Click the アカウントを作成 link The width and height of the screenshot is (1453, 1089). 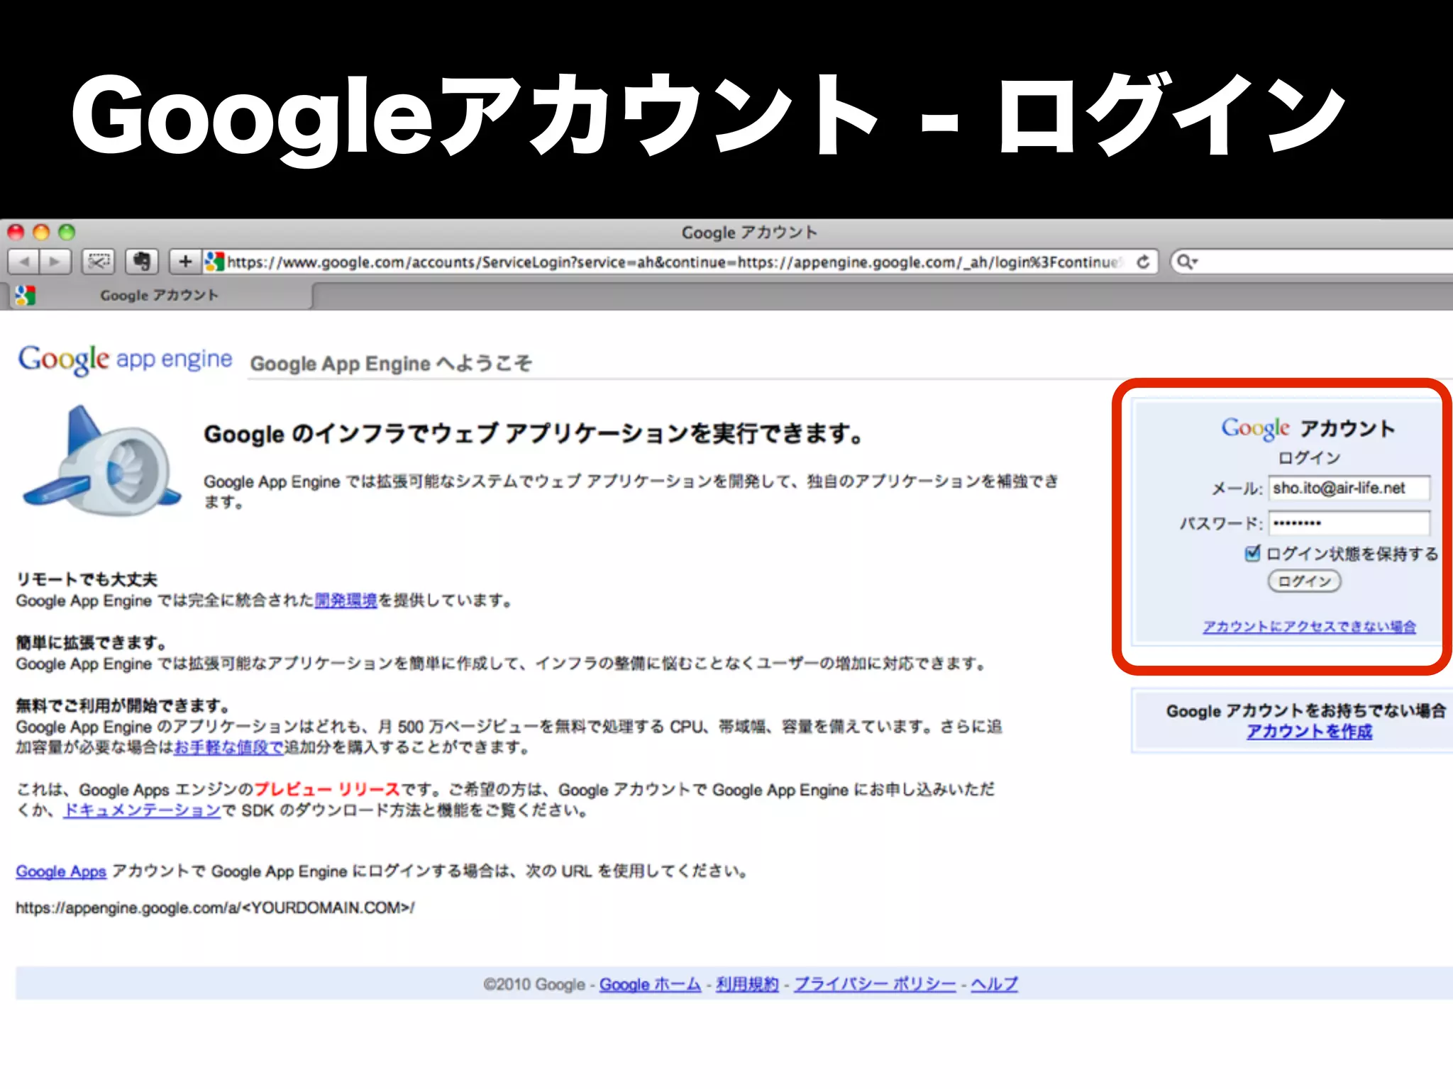click(1309, 732)
